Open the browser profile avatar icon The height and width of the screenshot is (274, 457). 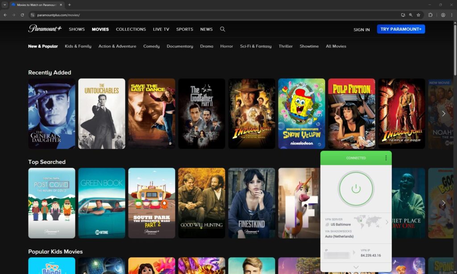click(x=443, y=15)
